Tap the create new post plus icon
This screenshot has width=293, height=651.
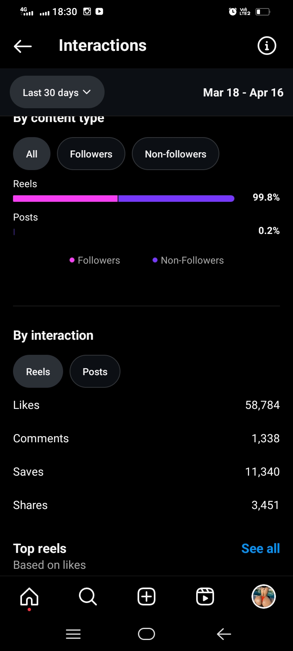click(x=146, y=597)
